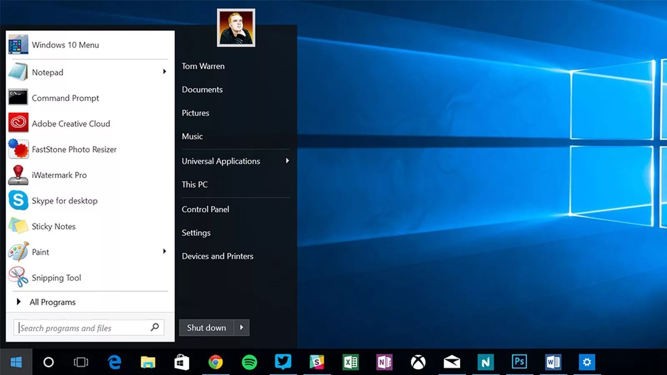This screenshot has height=375, width=667.
Task: Open Tom Warren user folder
Action: [203, 66]
